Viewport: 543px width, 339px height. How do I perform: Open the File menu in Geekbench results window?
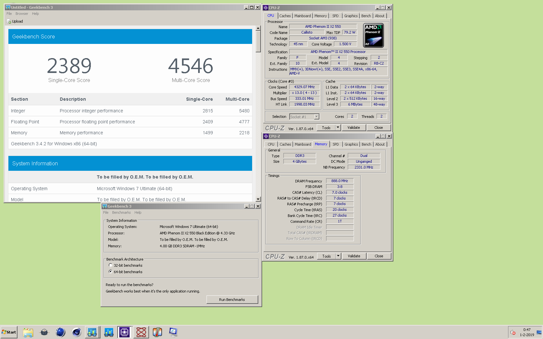9,14
